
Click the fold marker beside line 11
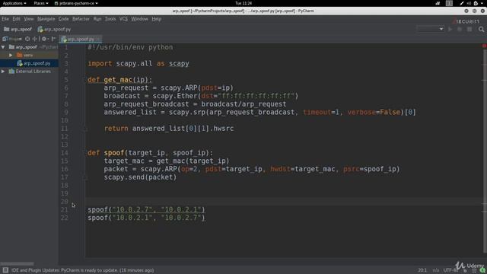tap(85, 129)
